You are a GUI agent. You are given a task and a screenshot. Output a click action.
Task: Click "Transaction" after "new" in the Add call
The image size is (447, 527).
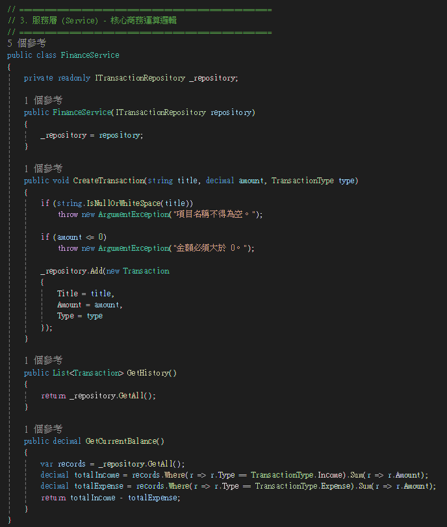(146, 271)
